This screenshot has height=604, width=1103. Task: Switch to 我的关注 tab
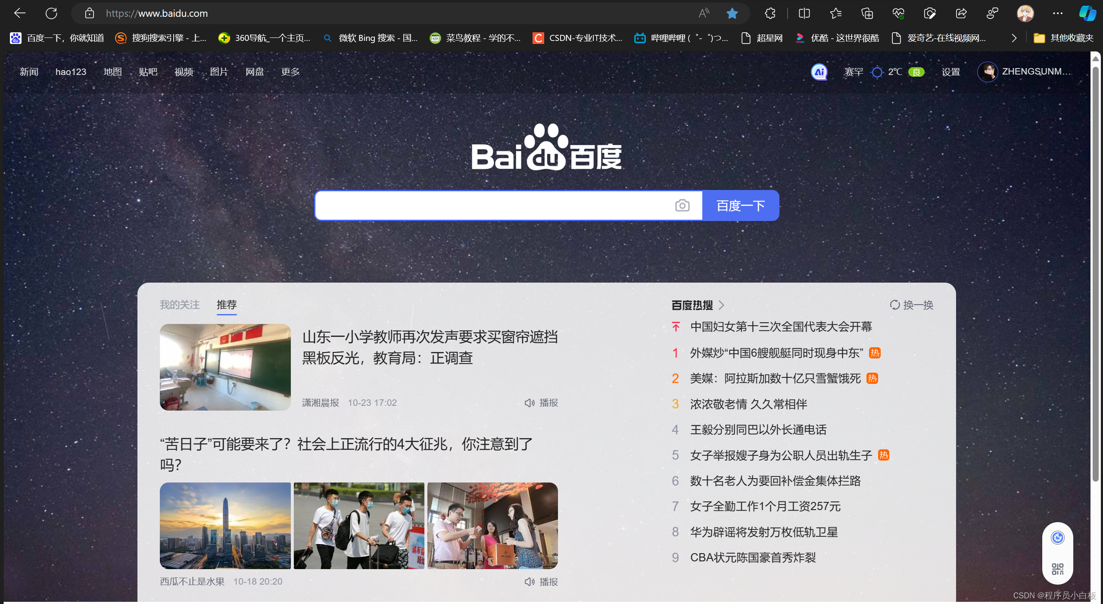180,305
